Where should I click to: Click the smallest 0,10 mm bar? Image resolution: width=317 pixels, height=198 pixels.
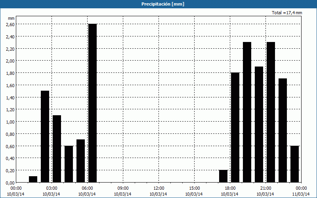[33, 179]
